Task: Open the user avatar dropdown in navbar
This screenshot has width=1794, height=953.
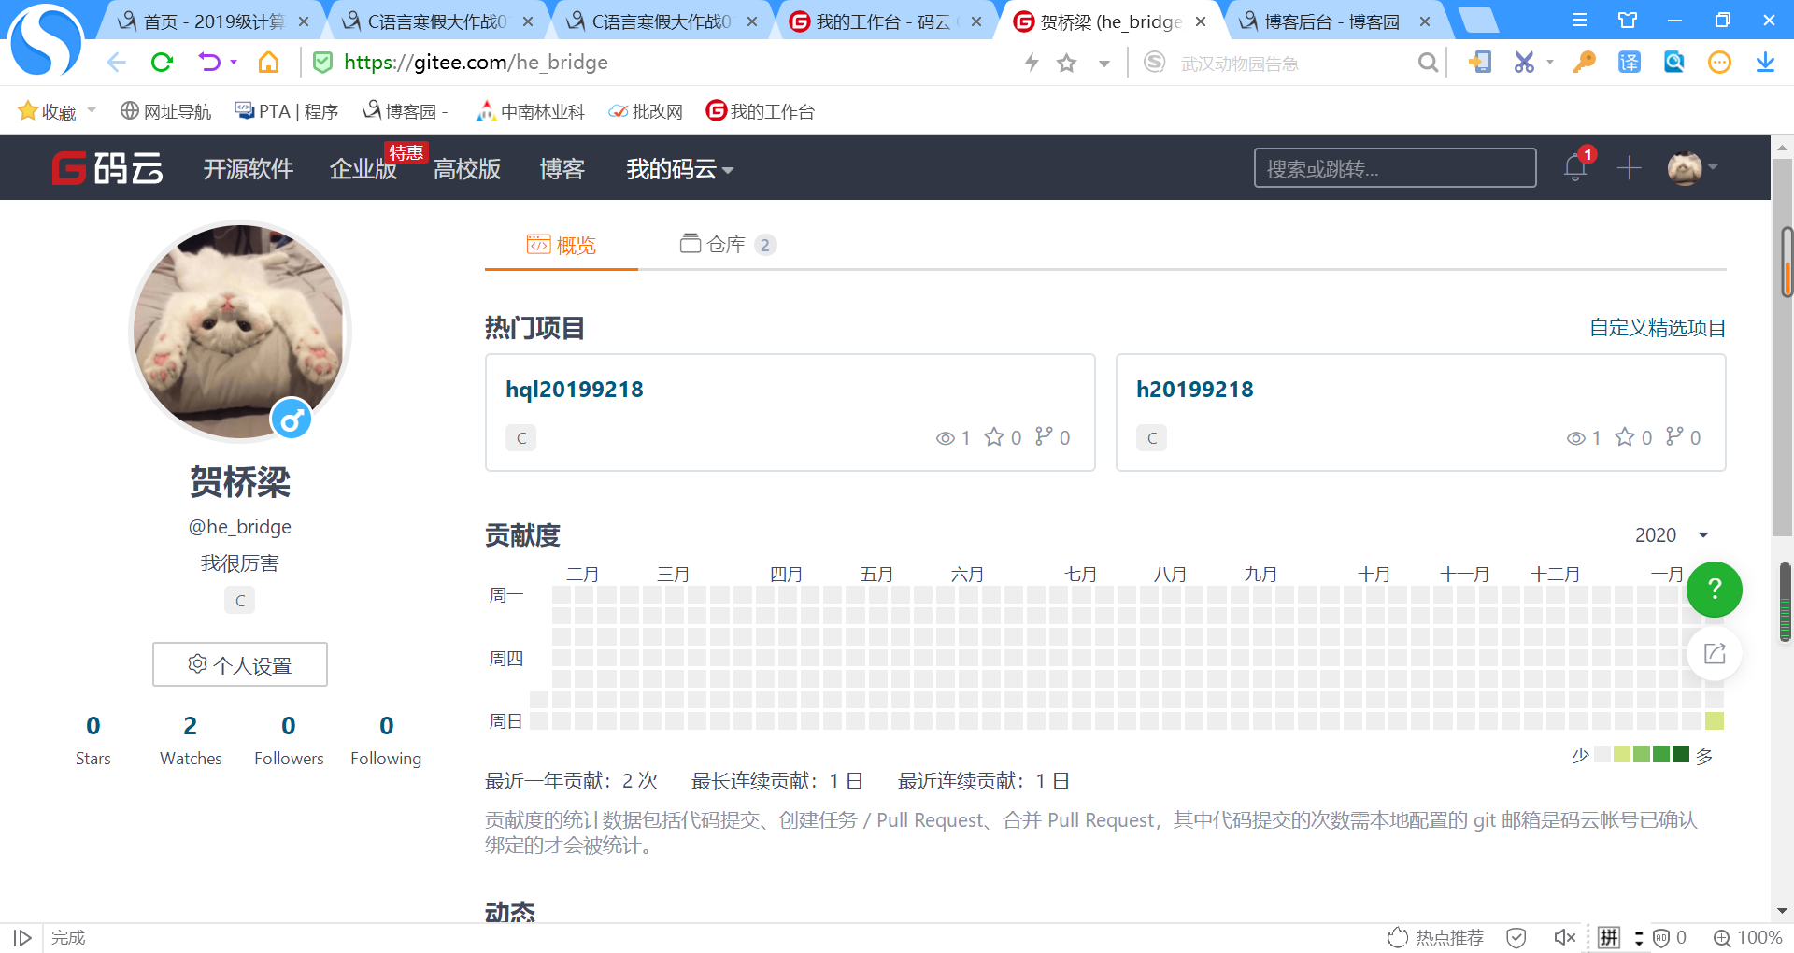Action: (x=1692, y=168)
